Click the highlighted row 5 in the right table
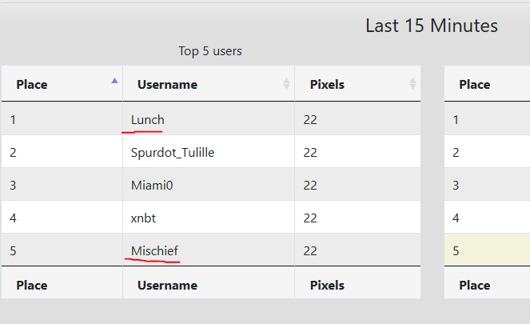Screen dimensions: 530x324 (486, 250)
